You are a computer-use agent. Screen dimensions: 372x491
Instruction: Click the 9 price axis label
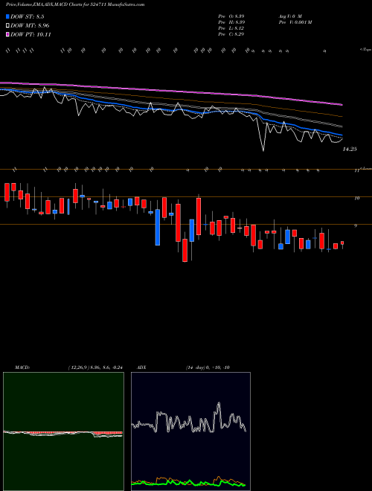coord(356,225)
